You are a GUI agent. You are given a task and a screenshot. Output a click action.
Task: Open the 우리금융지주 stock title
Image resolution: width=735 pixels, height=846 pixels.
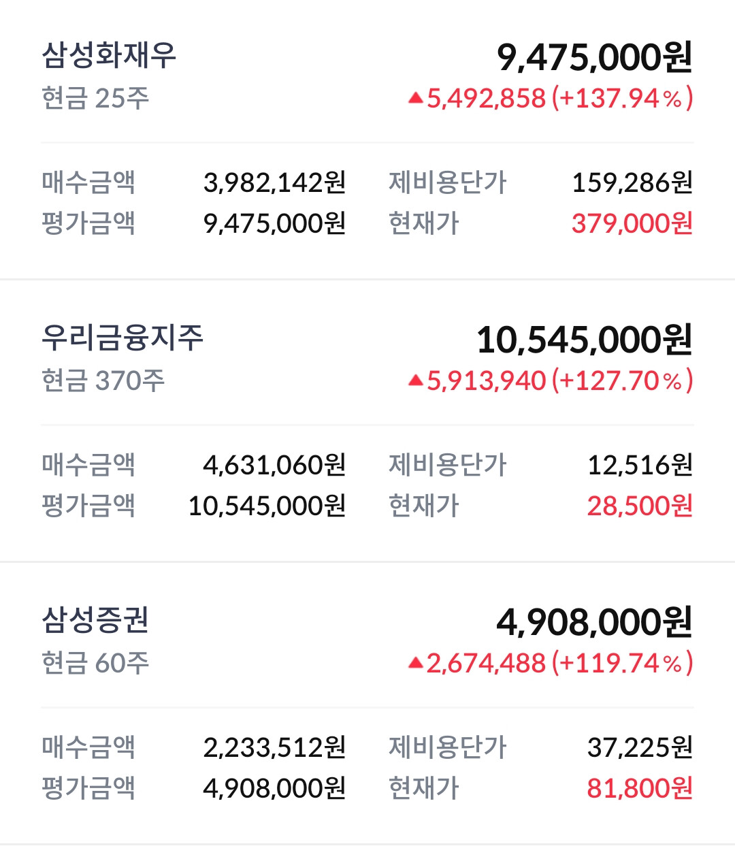[x=122, y=338]
